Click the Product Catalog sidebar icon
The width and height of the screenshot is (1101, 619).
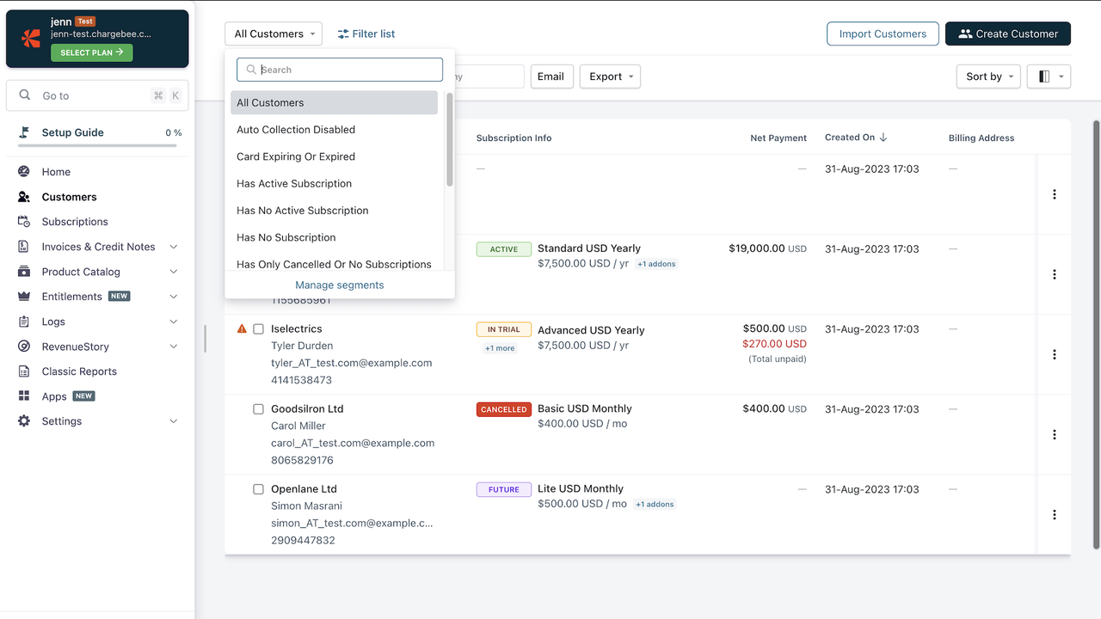[x=24, y=272]
